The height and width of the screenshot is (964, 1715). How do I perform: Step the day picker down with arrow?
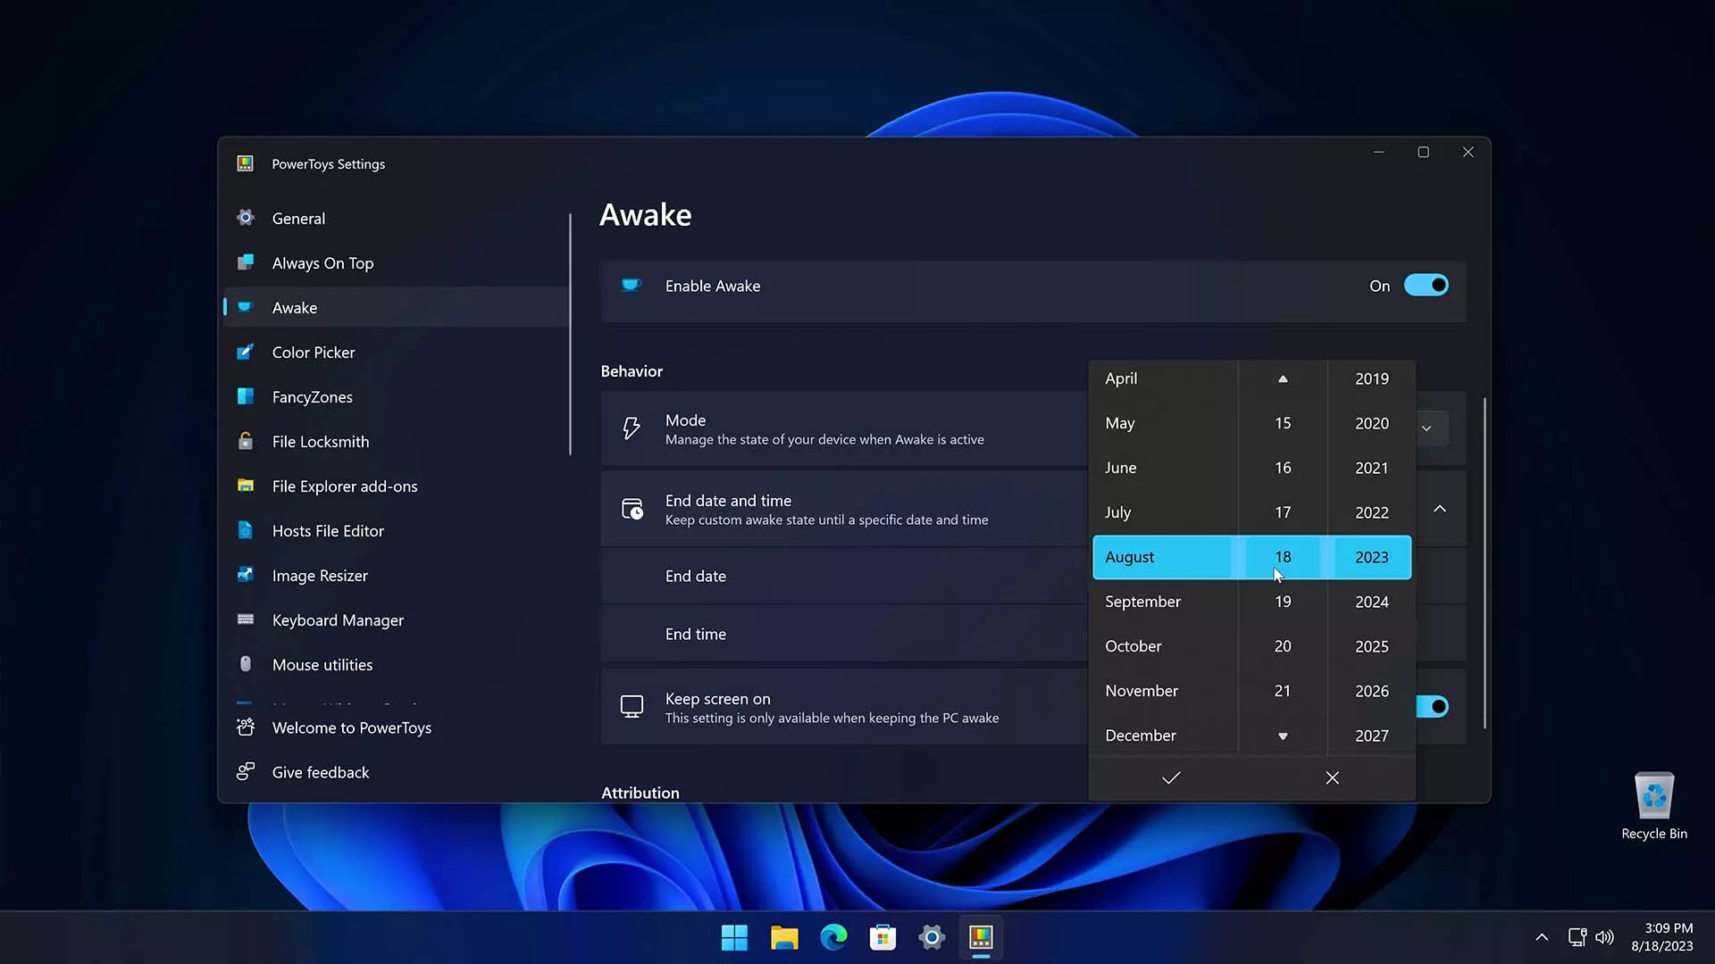(1283, 736)
